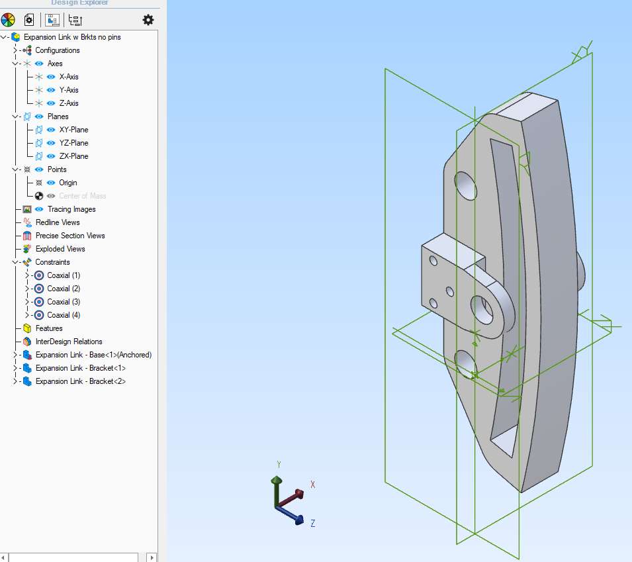Toggle visibility eye for Planes group

click(39, 117)
